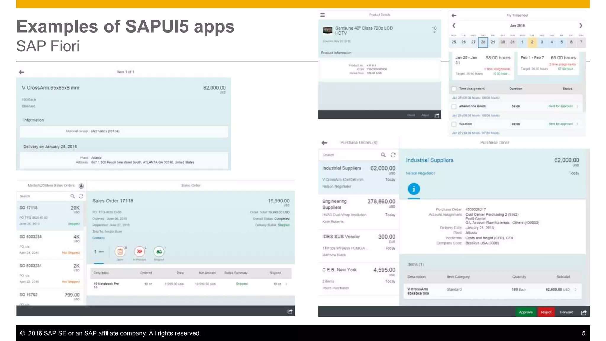The width and height of the screenshot is (606, 341).
Task: Click search icon in Purchase Orders list
Action: click(383, 155)
